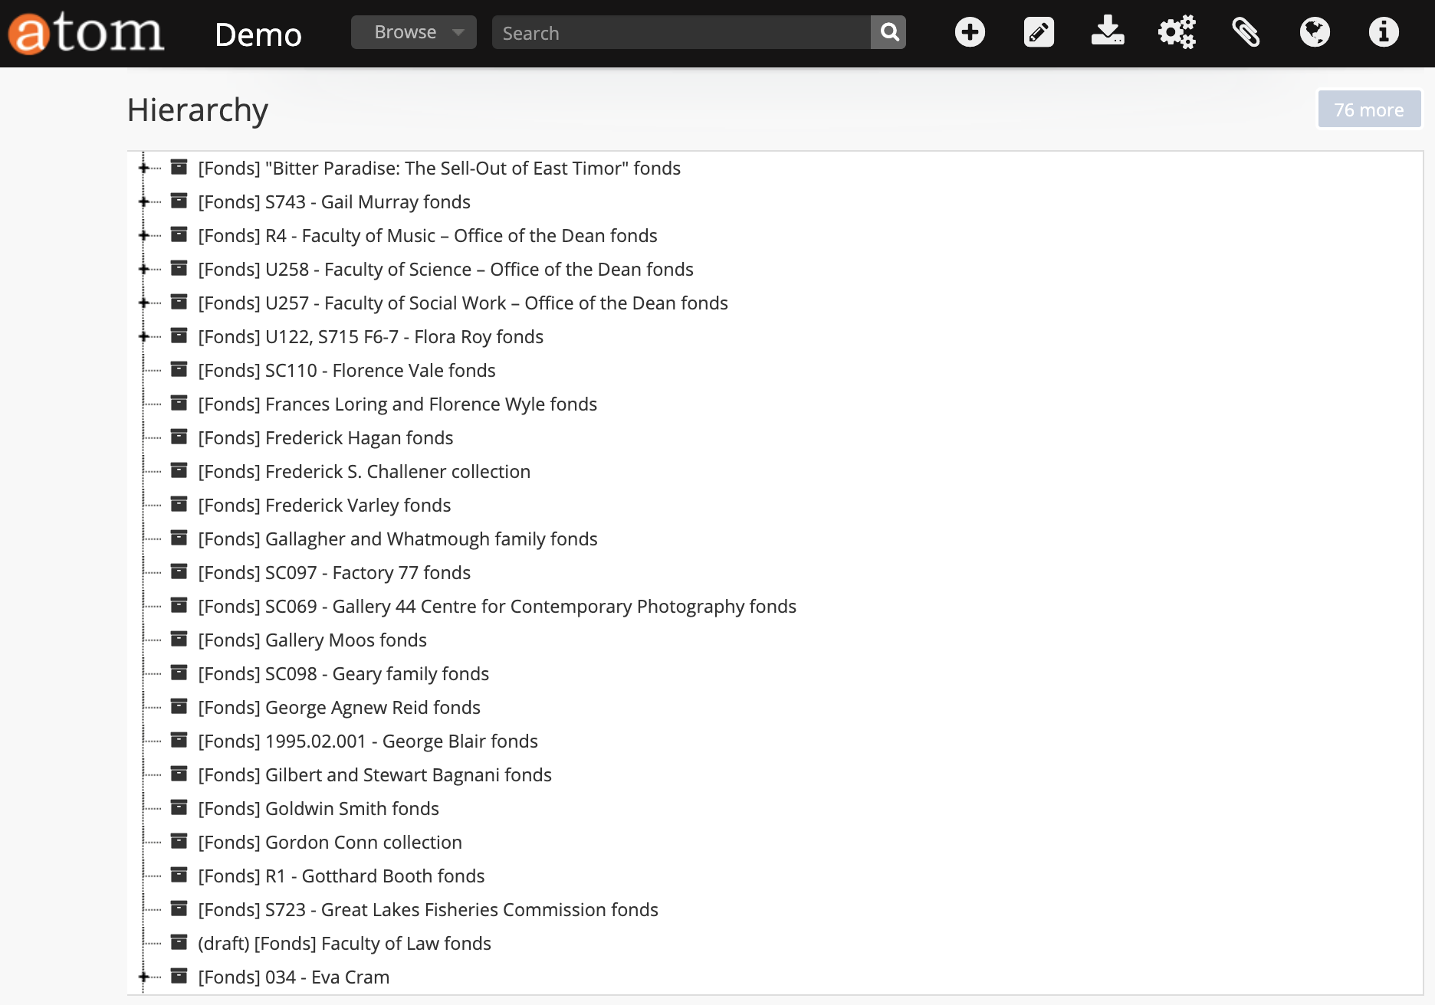Open the Browse dropdown menu
Image resolution: width=1435 pixels, height=1005 pixels.
(x=413, y=32)
